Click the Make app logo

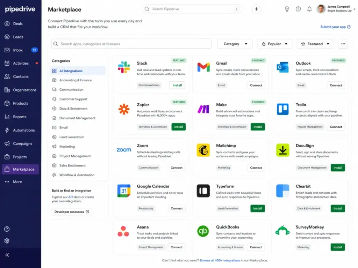(x=203, y=109)
